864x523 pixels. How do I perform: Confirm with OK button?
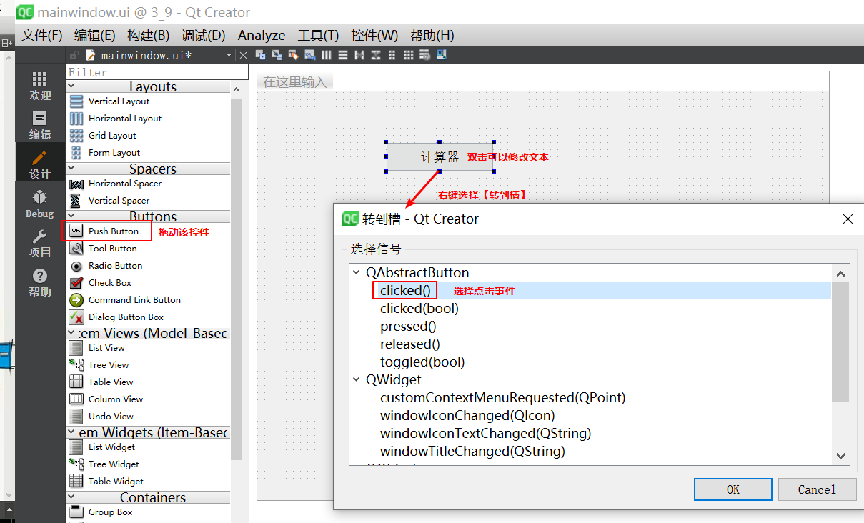(x=733, y=489)
